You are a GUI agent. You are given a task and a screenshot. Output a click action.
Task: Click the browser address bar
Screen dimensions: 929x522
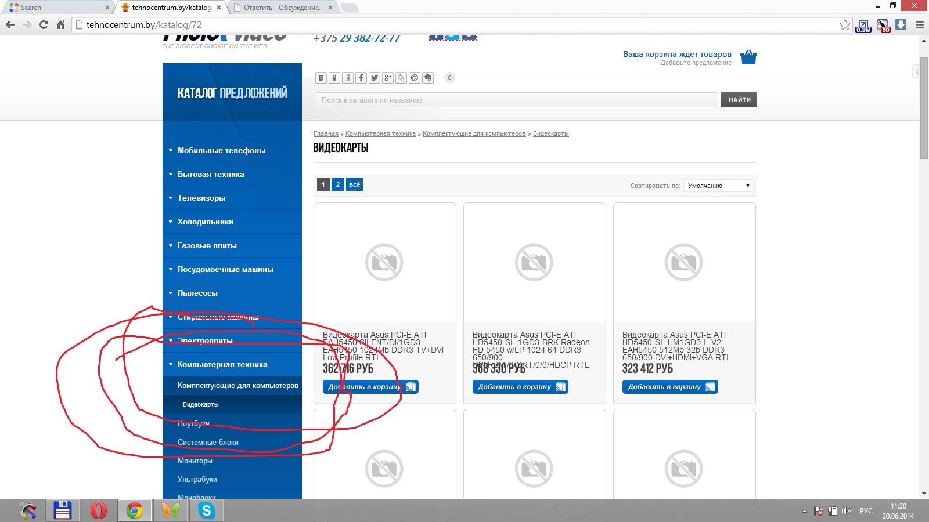tap(459, 24)
